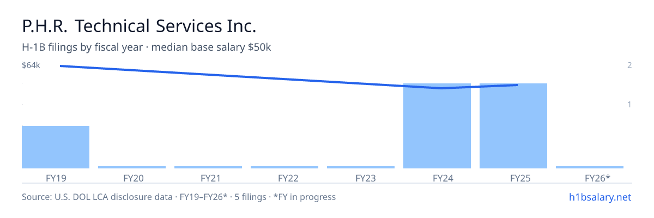Click the h1bsalary.net link
This screenshot has width=654, height=218.
(599, 197)
